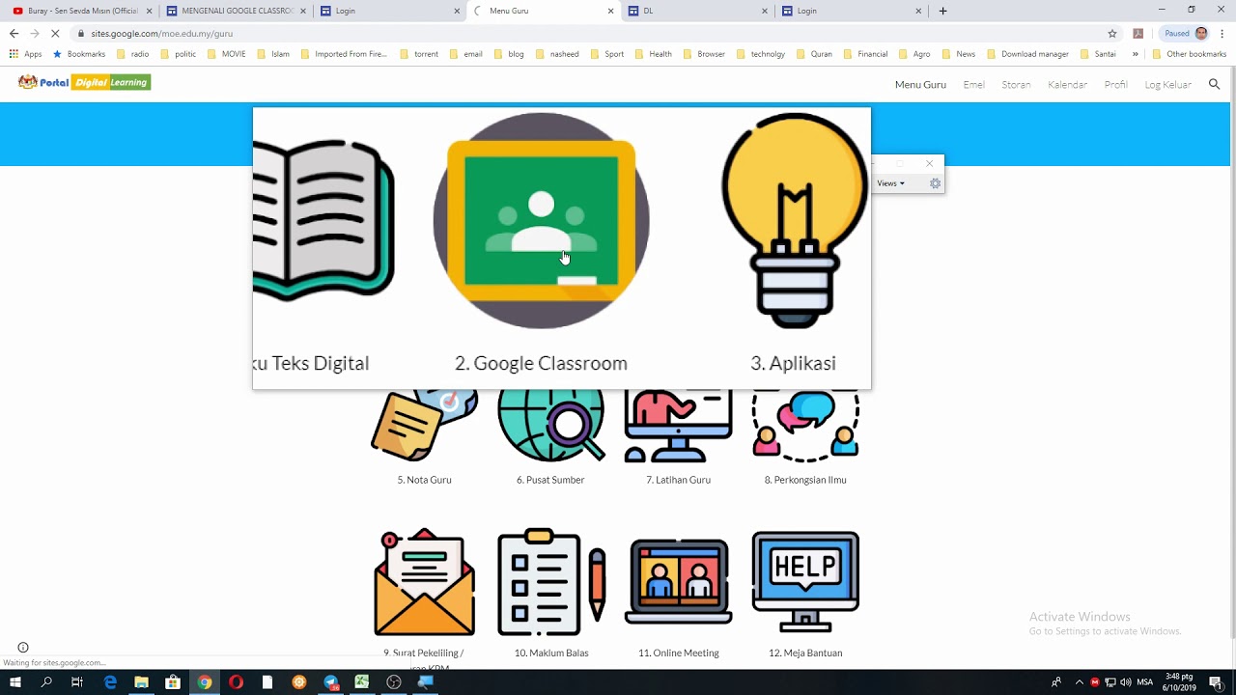Open the Windows notification center
The image size is (1236, 695).
(x=1216, y=682)
